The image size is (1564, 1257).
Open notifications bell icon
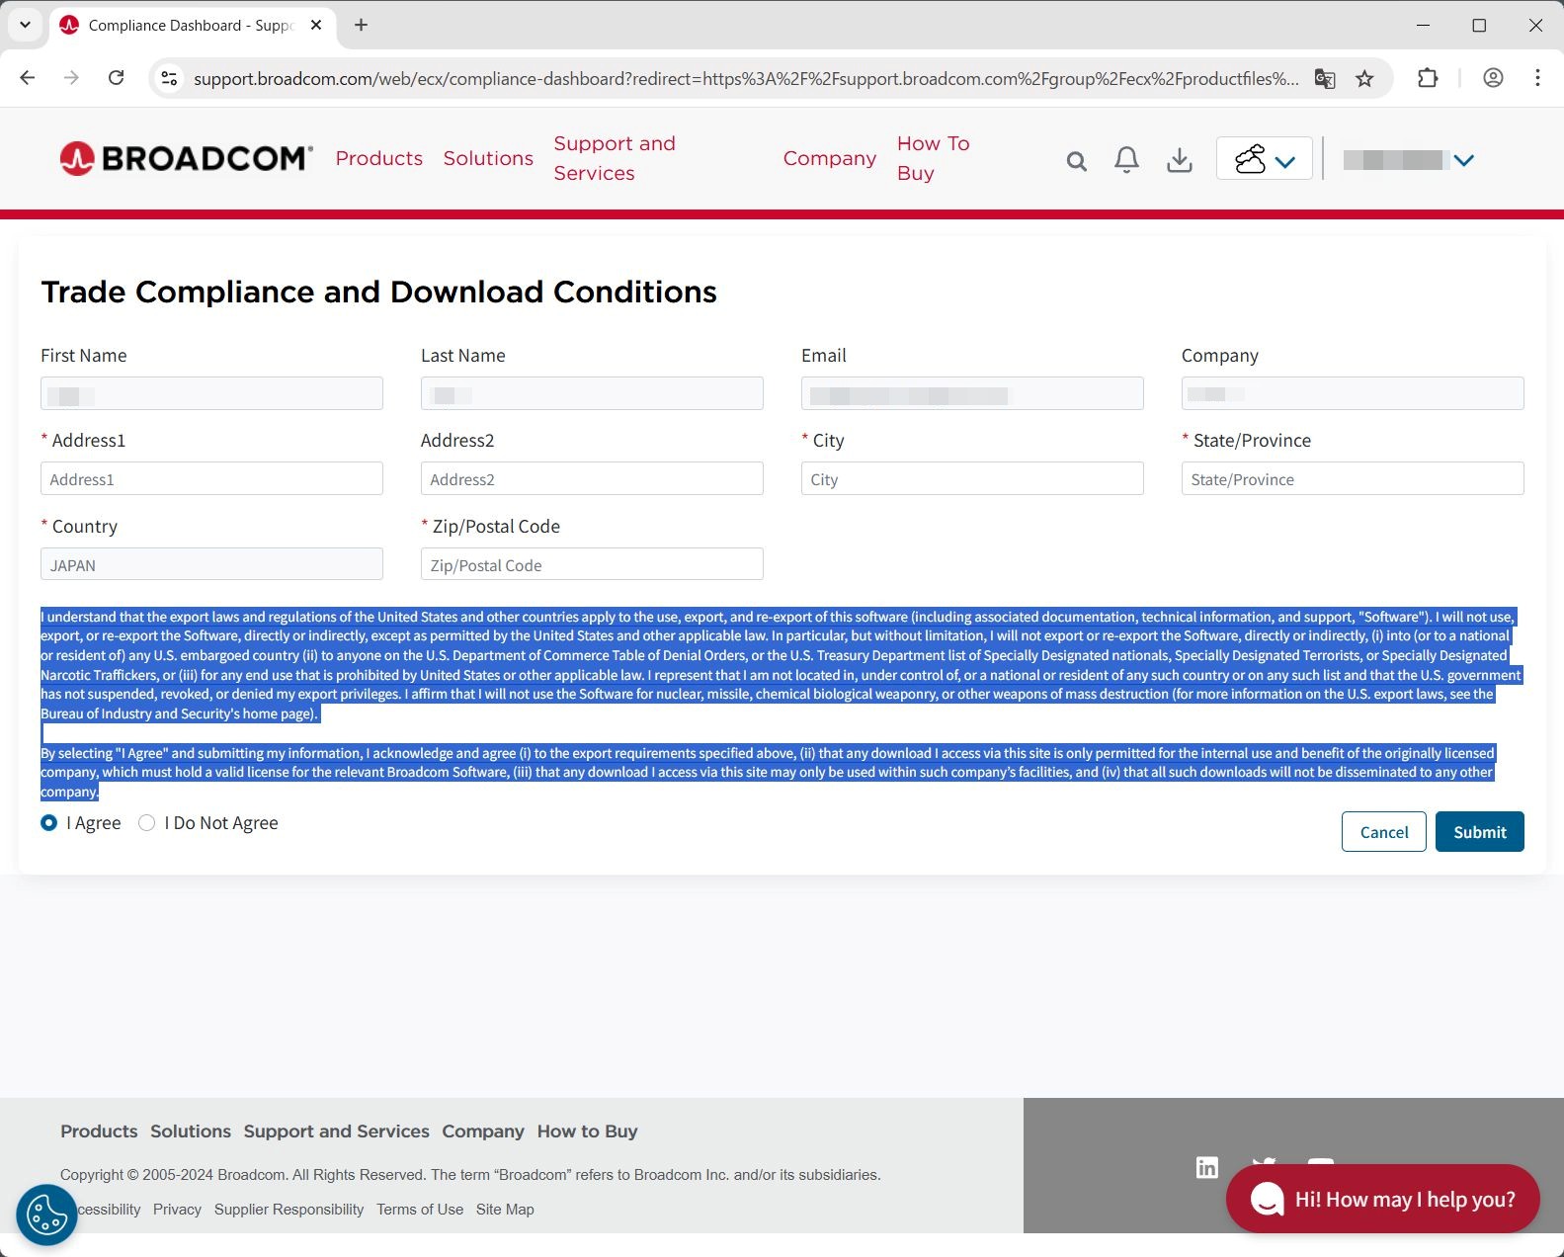[x=1126, y=160]
